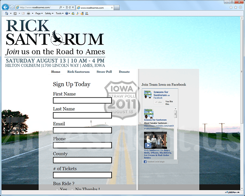
Task: Expand the Home button dropdown arrow
Action: click(x=11, y=14)
